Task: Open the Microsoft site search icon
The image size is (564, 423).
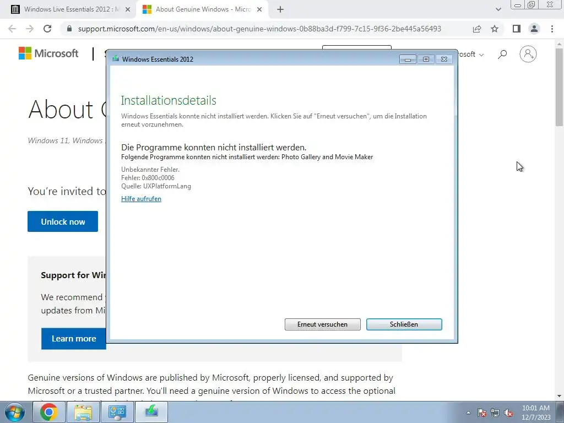Action: click(502, 55)
